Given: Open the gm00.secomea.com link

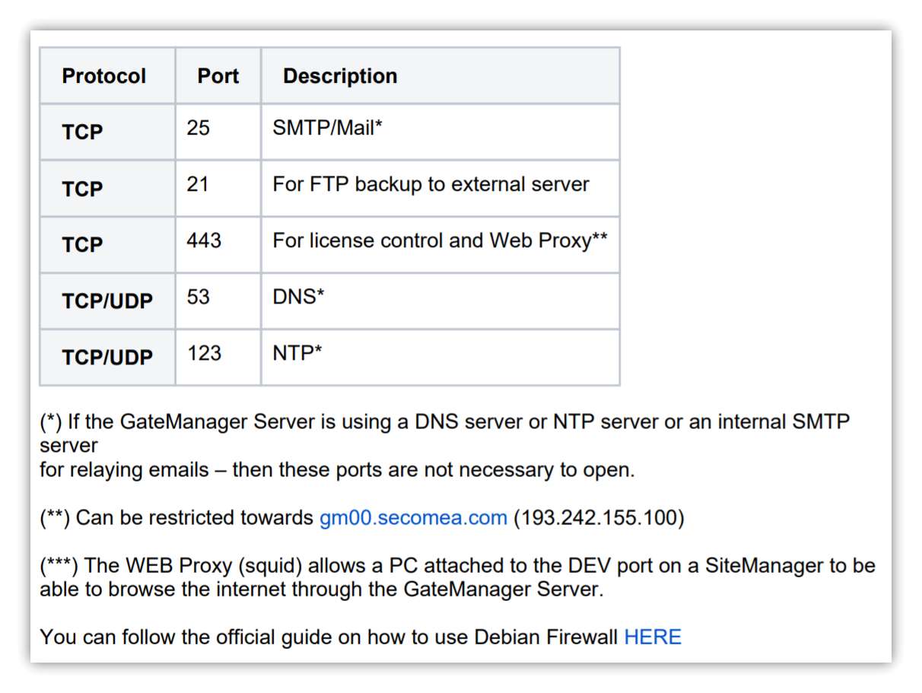Looking at the screenshot, I should (413, 518).
